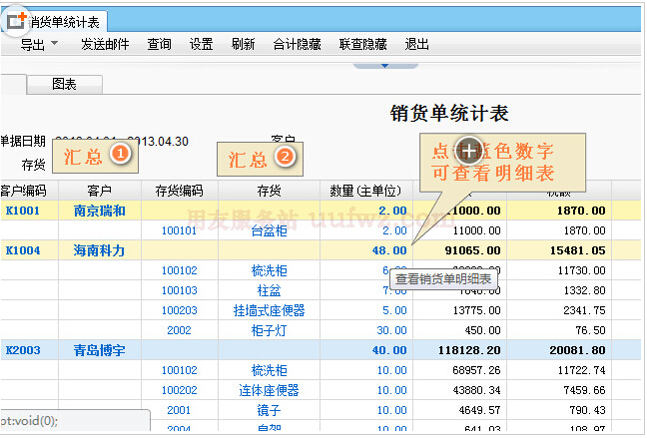Open the 查询 query menu item

point(159,44)
